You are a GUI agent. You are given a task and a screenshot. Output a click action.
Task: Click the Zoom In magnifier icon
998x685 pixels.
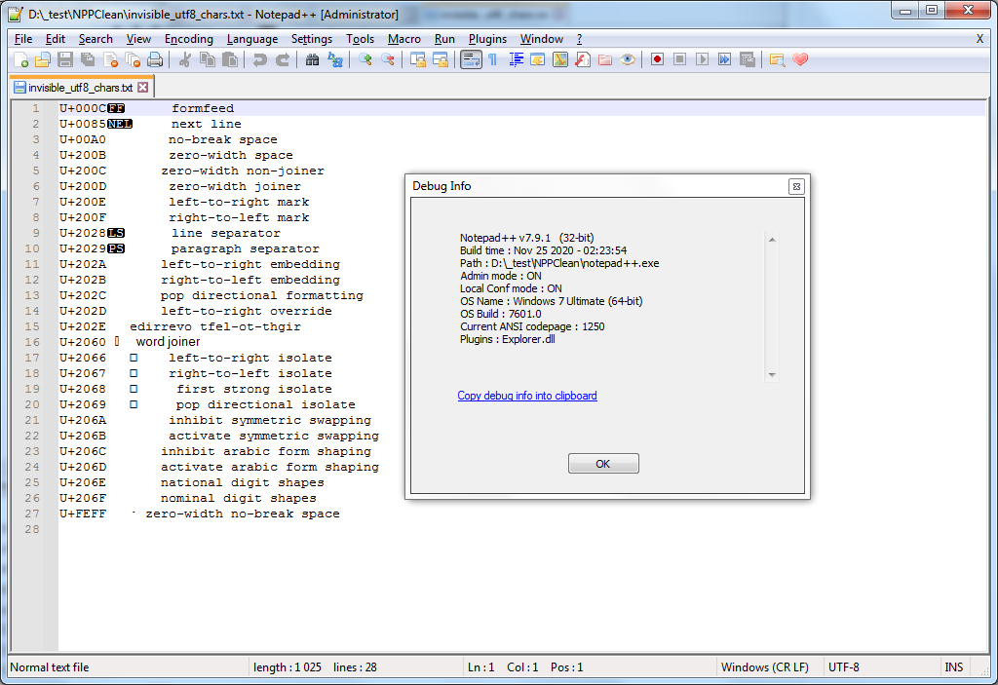tap(365, 59)
